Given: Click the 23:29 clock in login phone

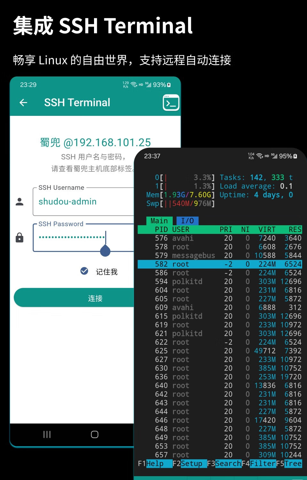Looking at the screenshot, I should [x=28, y=85].
